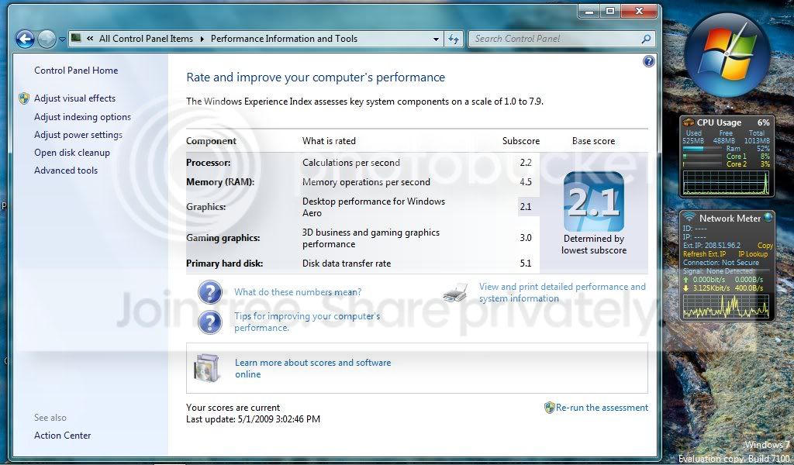Click the upload arrow in Network Meter

pyautogui.click(x=686, y=279)
